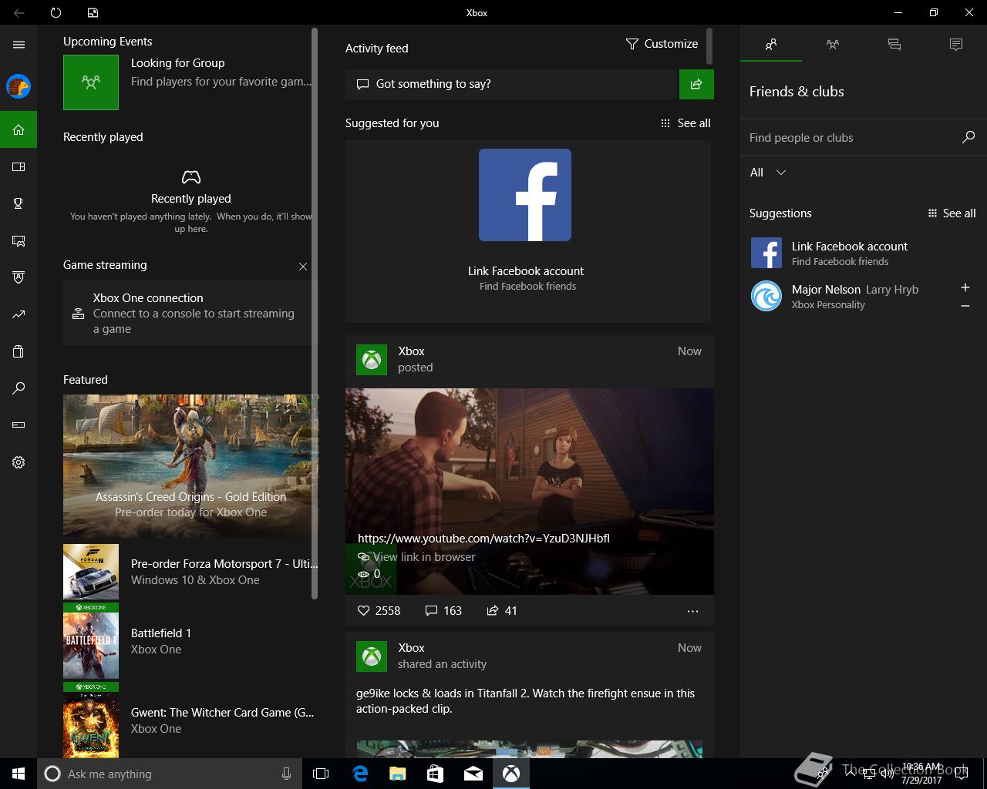Open Pre-order Forza Motorsport 7 item
The image size is (987, 789).
(x=190, y=572)
